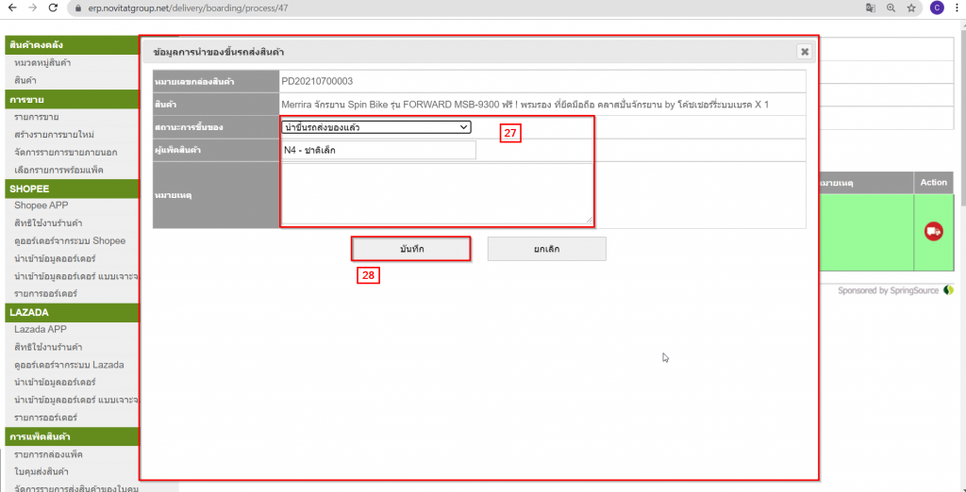Image resolution: width=966 pixels, height=492 pixels.
Task: Click the บันทึก save button
Action: [x=410, y=248]
